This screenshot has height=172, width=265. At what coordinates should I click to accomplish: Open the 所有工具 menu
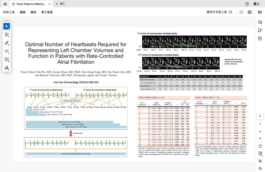tap(9, 12)
